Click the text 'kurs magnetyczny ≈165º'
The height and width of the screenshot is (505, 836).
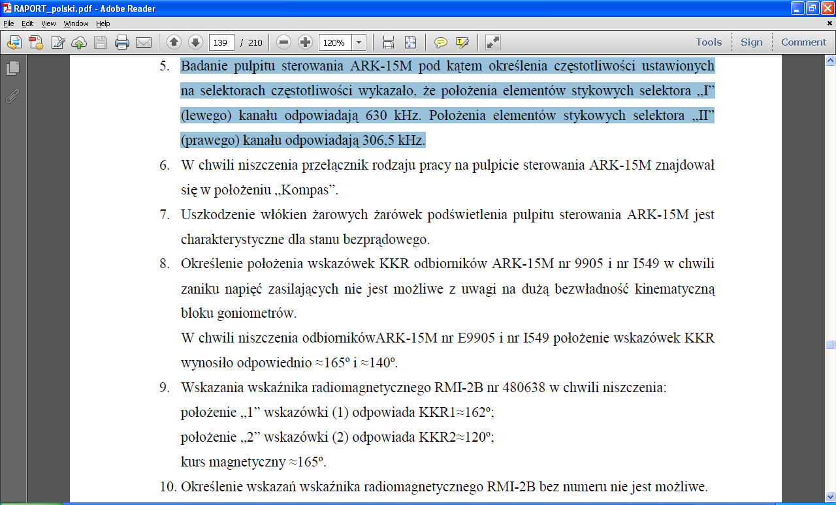coord(253,463)
